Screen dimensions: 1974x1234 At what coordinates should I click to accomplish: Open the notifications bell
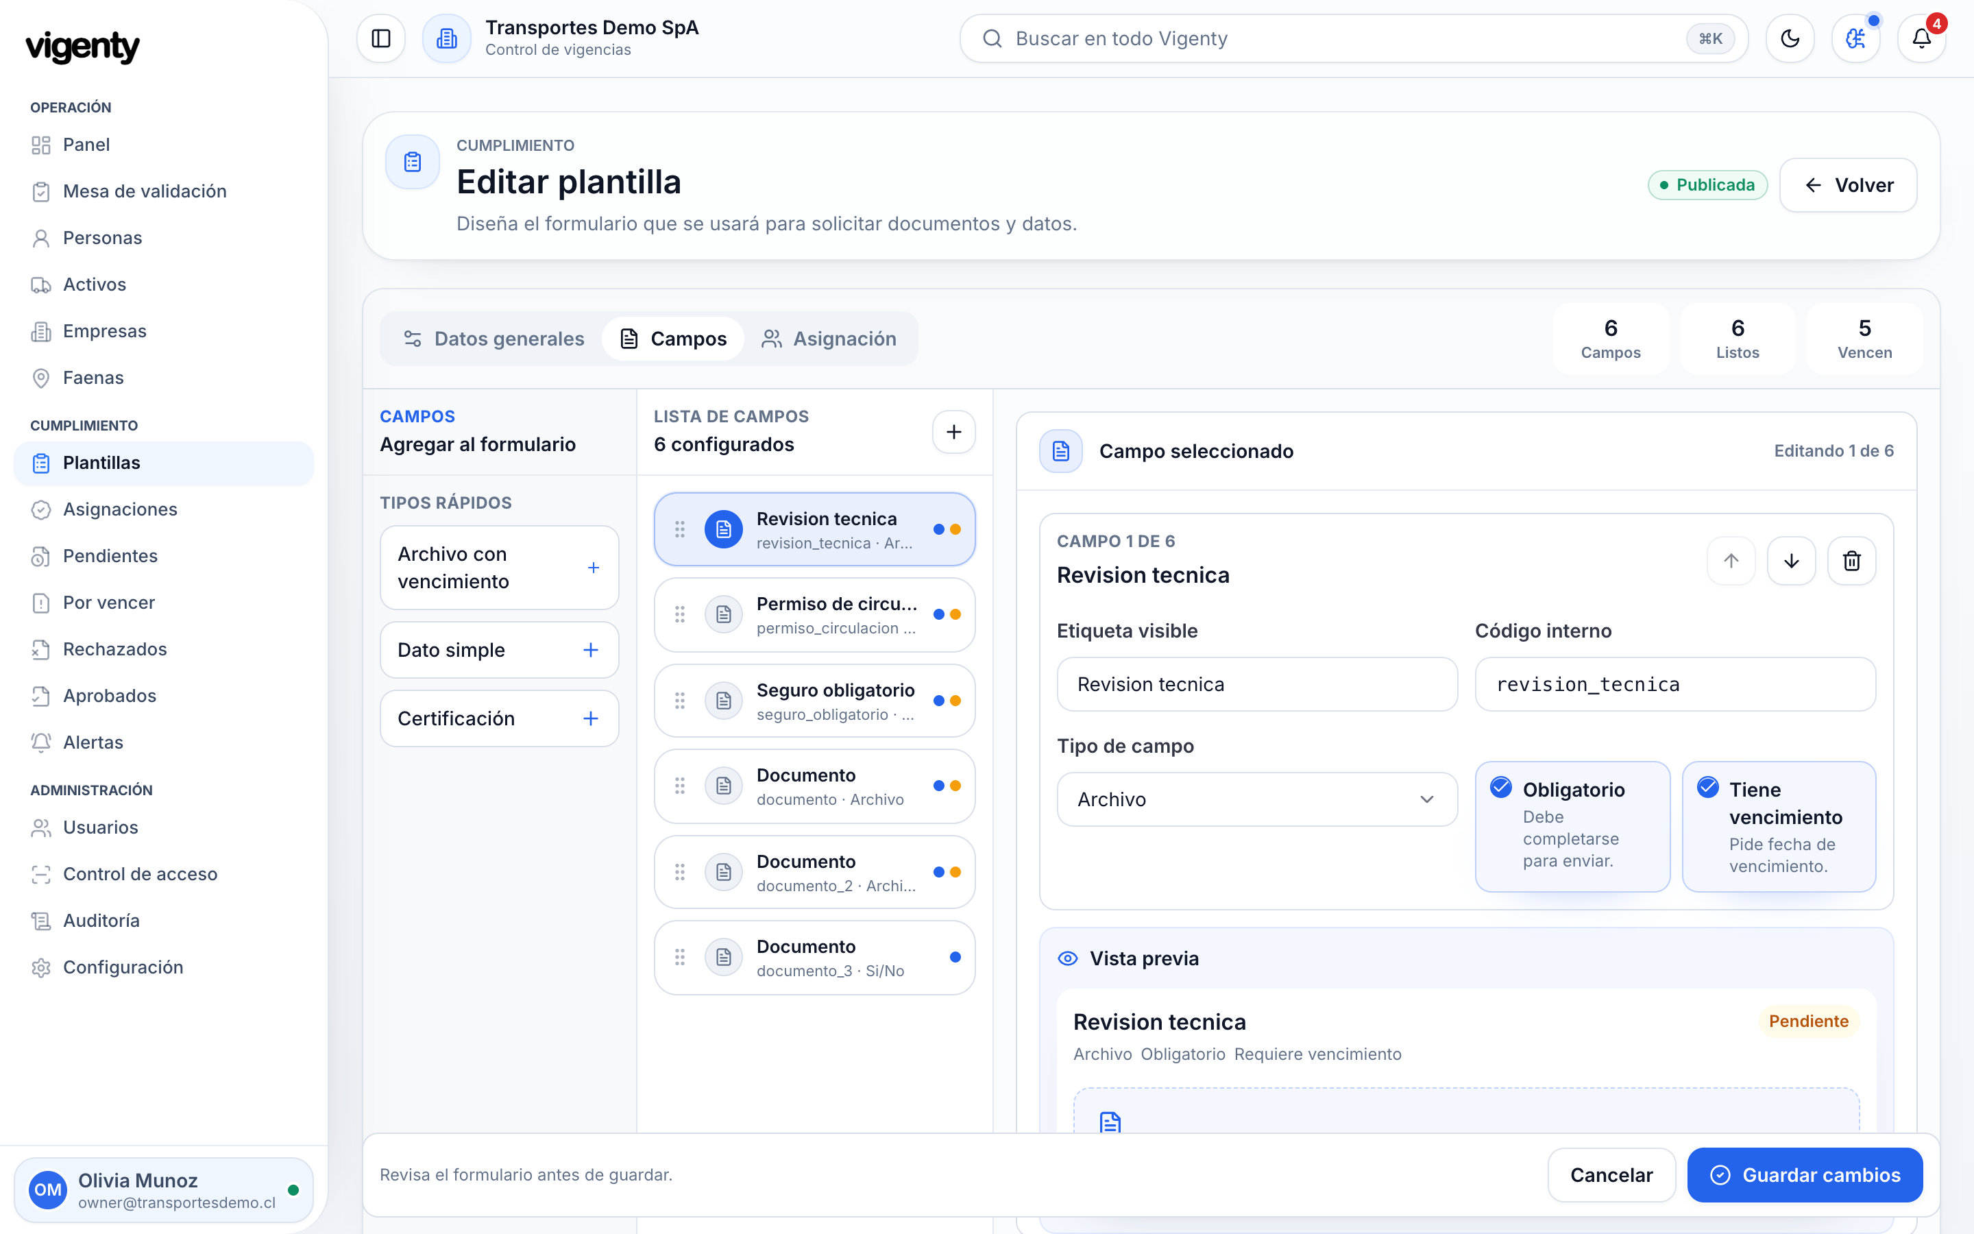(x=1921, y=38)
